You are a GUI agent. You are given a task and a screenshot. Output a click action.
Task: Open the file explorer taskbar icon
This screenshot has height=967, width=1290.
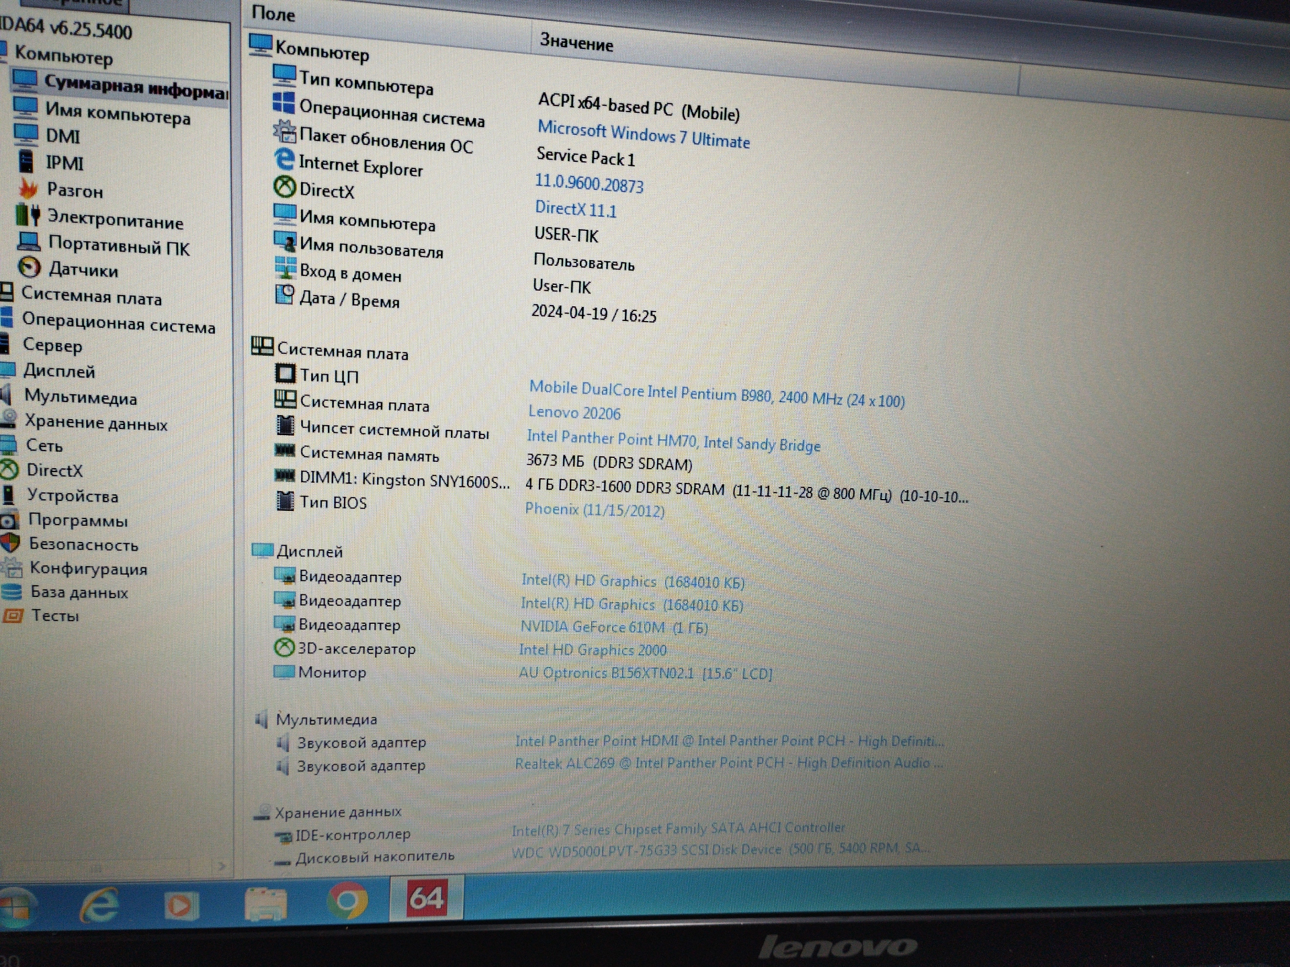[265, 904]
